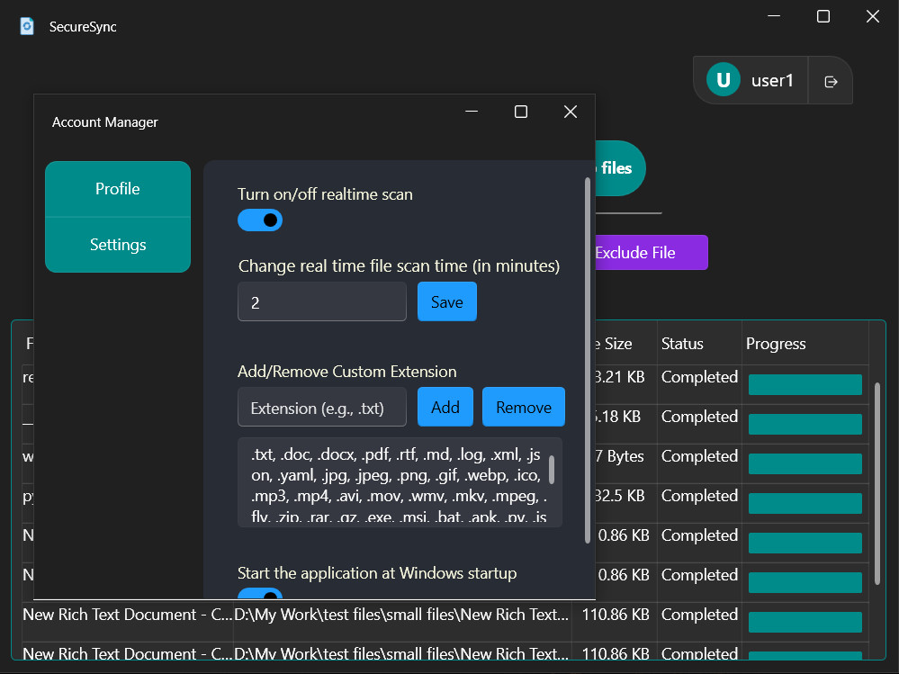Click the Save button for scan time
The width and height of the screenshot is (899, 674).
click(446, 301)
